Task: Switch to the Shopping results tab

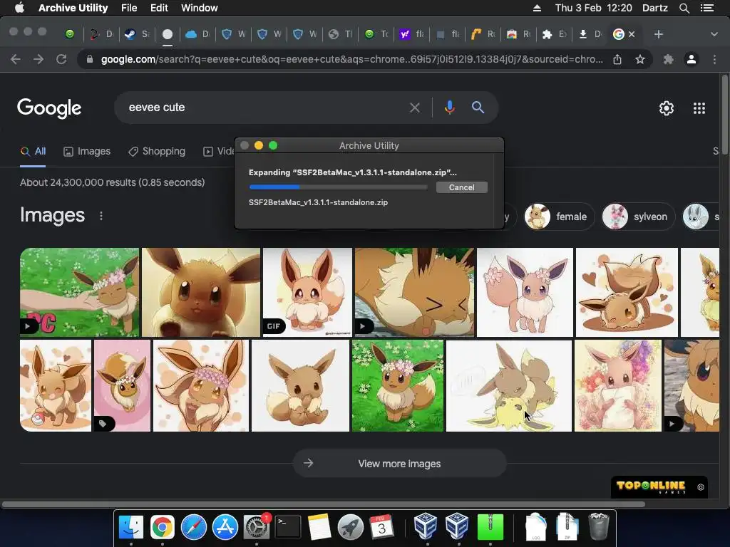Action: pyautogui.click(x=157, y=151)
